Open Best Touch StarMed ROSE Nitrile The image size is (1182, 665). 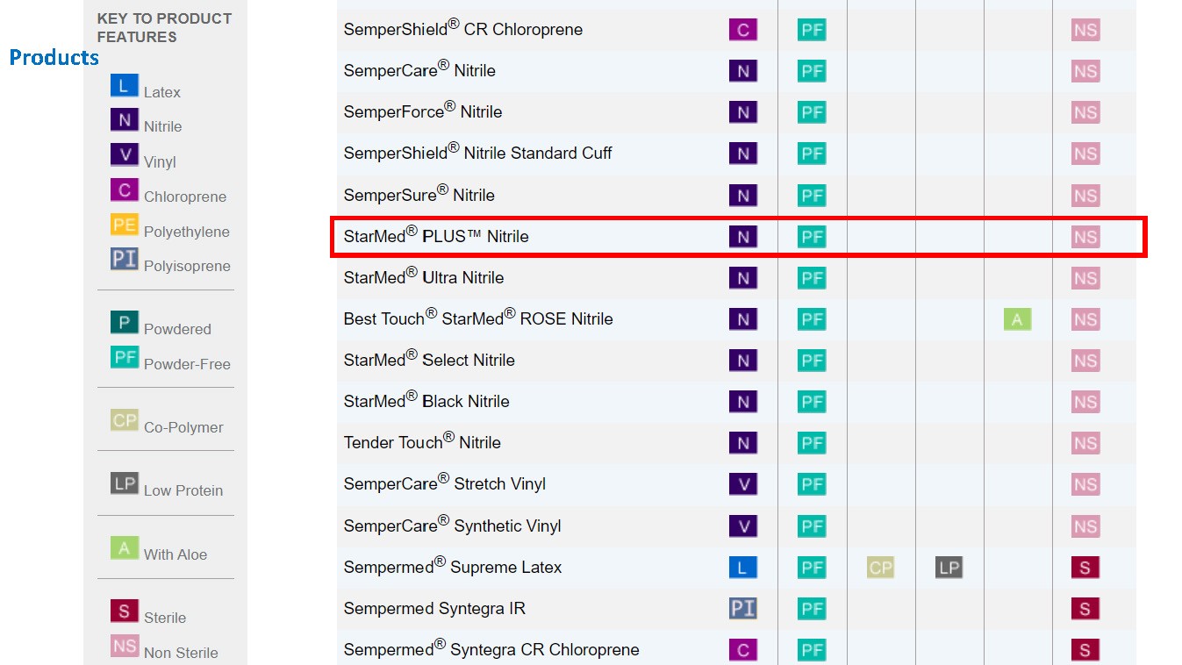click(478, 318)
